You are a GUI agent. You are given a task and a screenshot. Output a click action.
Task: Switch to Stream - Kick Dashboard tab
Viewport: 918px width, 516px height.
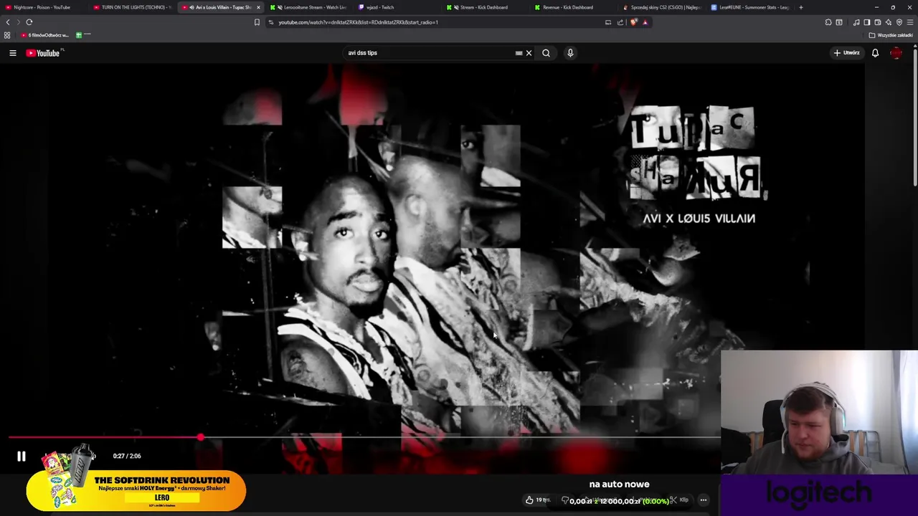click(485, 7)
